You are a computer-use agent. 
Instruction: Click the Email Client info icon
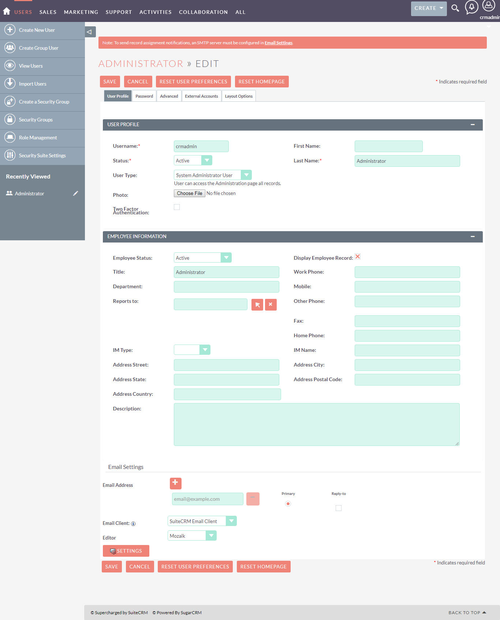133,523
